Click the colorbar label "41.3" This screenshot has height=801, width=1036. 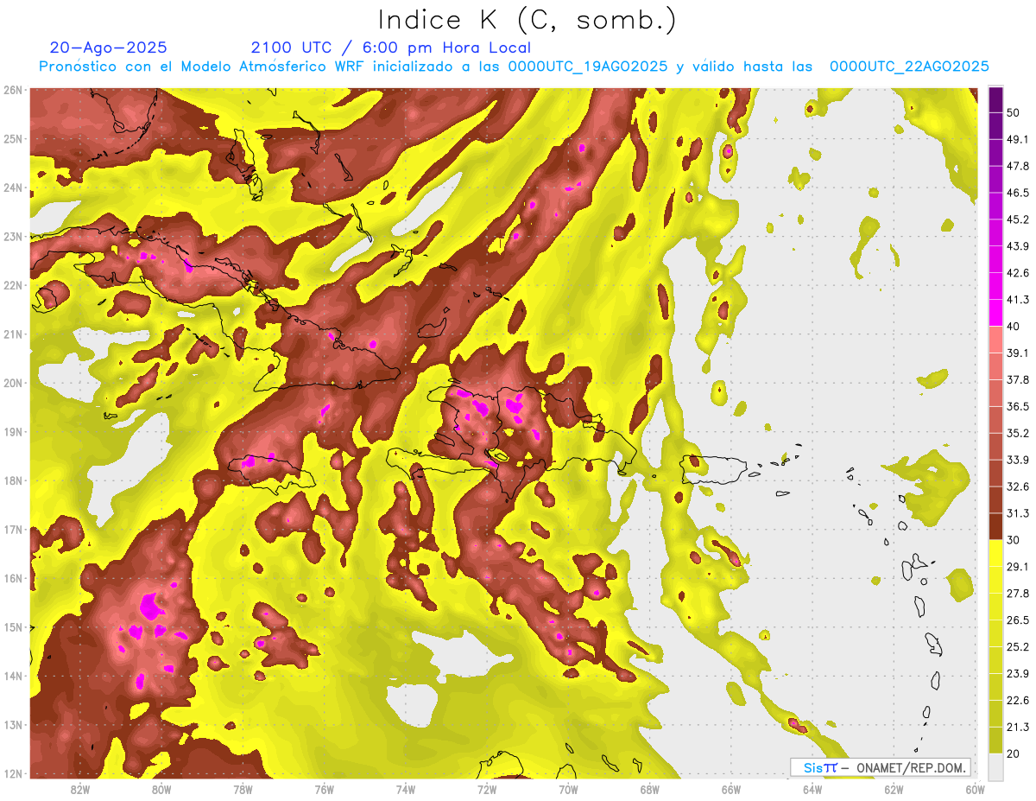point(1018,300)
